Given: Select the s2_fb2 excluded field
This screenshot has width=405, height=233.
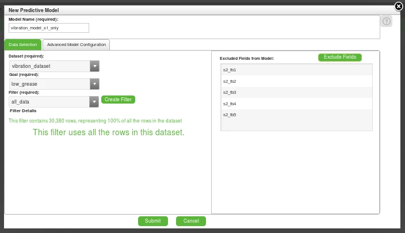Looking at the screenshot, I should [296, 81].
